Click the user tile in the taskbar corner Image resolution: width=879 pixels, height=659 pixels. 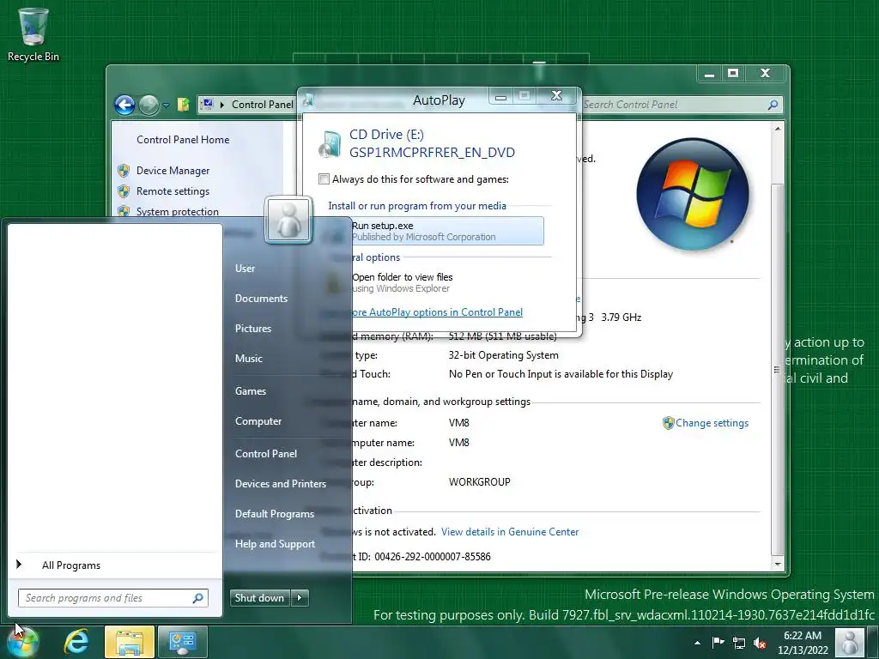coord(850,642)
